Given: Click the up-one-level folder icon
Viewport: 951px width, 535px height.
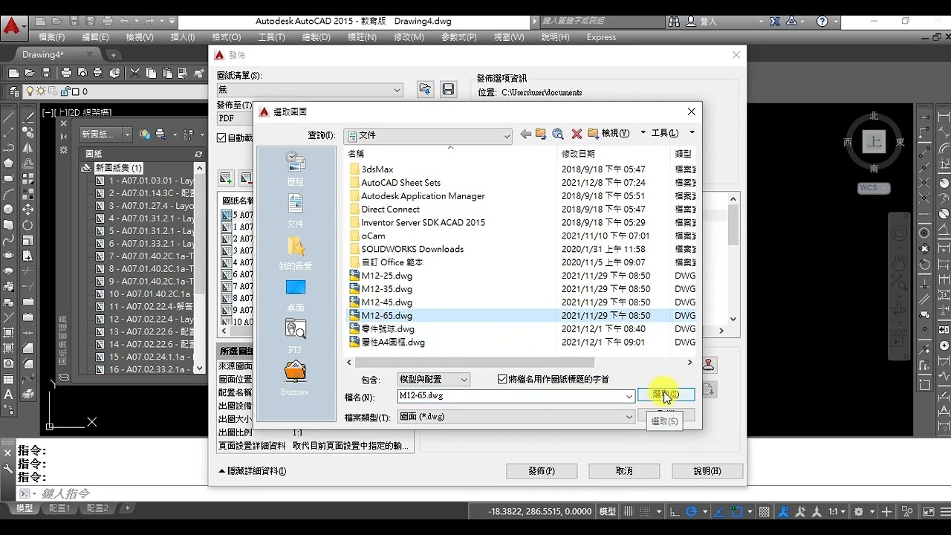Looking at the screenshot, I should pyautogui.click(x=541, y=134).
